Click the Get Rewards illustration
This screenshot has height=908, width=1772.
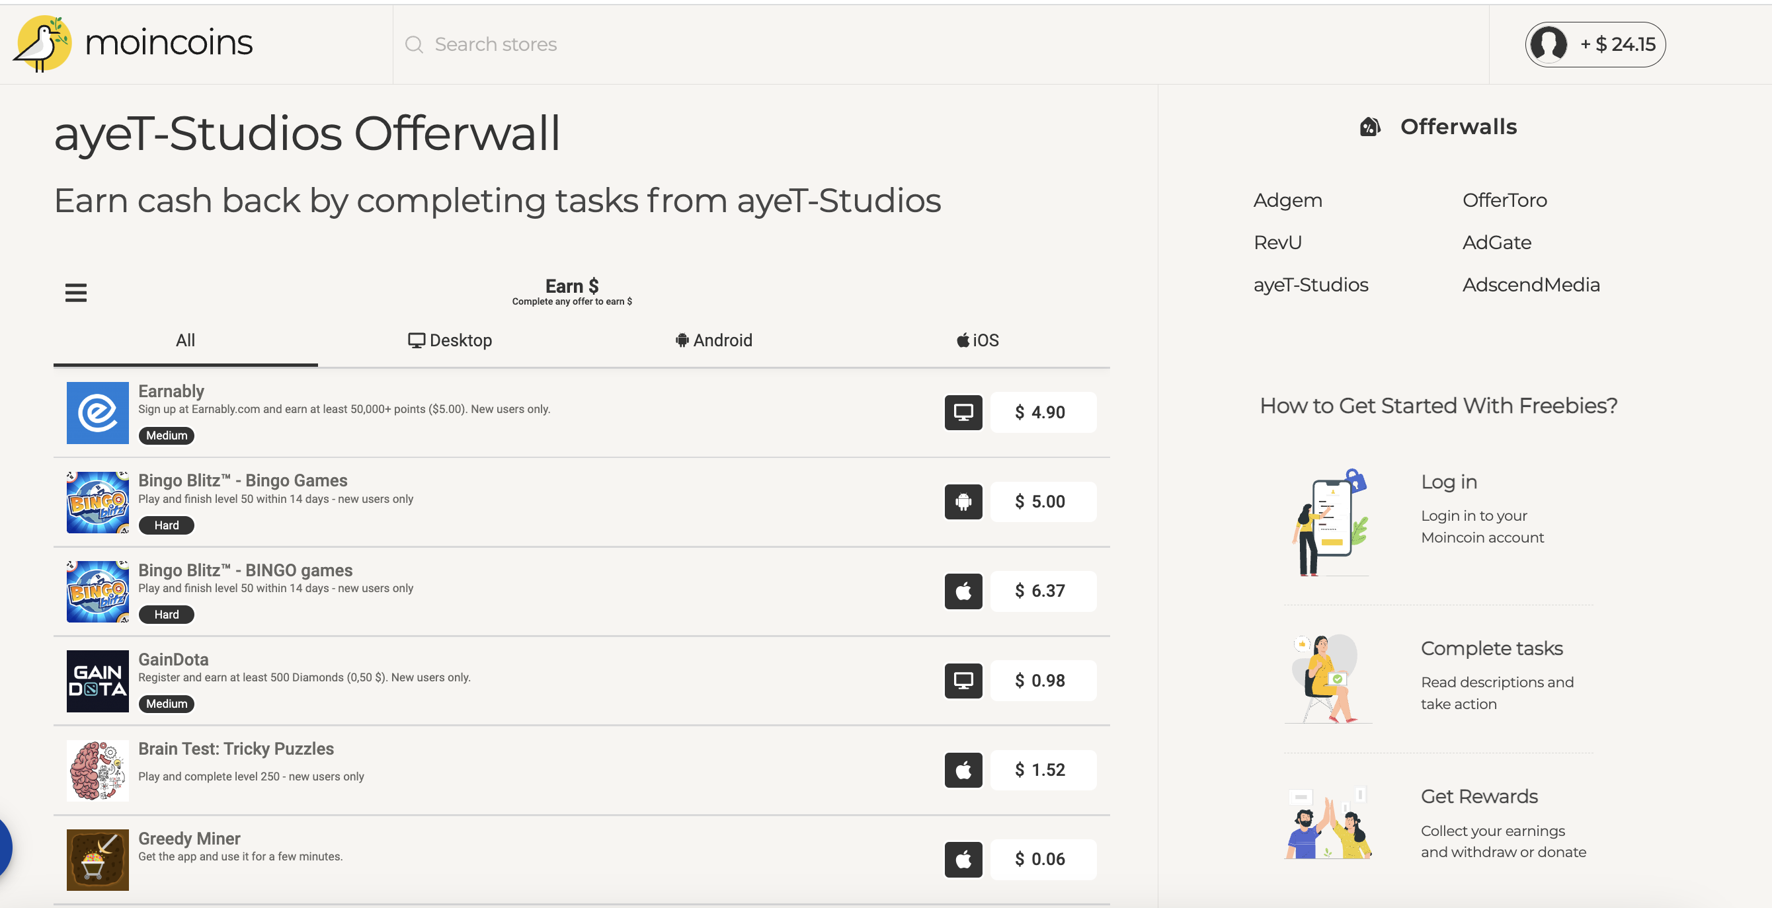[x=1329, y=823]
